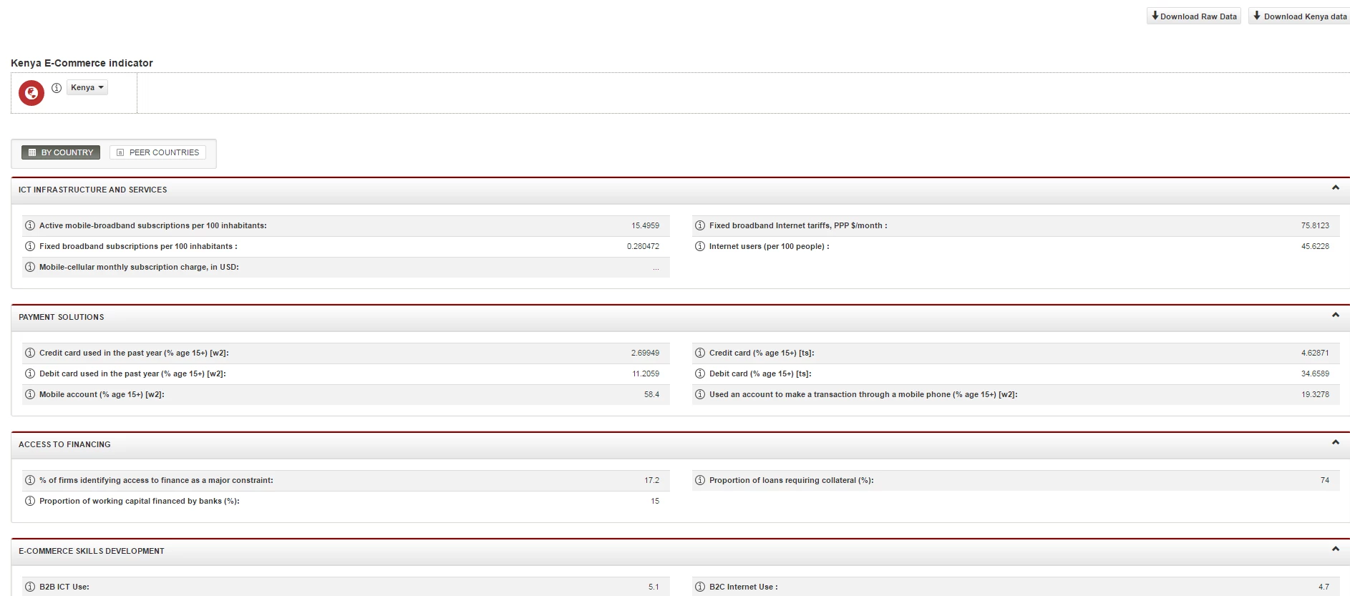
Task: Info icon for loans requiring collateral
Action: point(700,480)
